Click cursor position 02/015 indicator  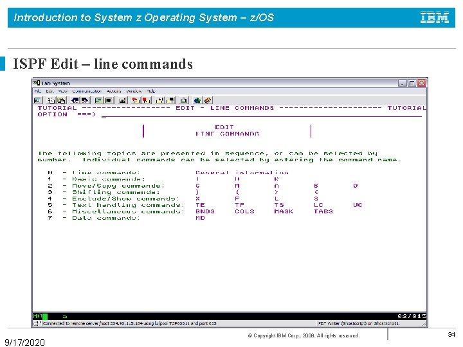pyautogui.click(x=412, y=316)
